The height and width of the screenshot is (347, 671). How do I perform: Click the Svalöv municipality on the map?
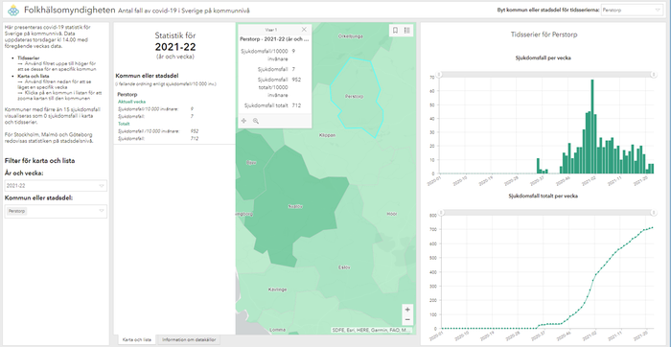click(295, 207)
